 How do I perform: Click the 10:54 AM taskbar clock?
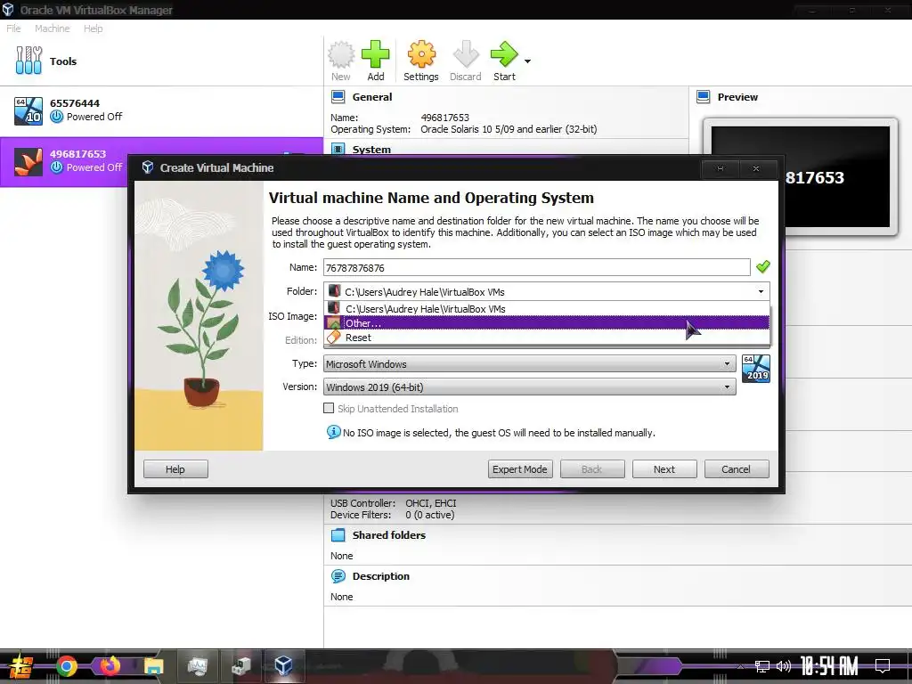pyautogui.click(x=829, y=666)
